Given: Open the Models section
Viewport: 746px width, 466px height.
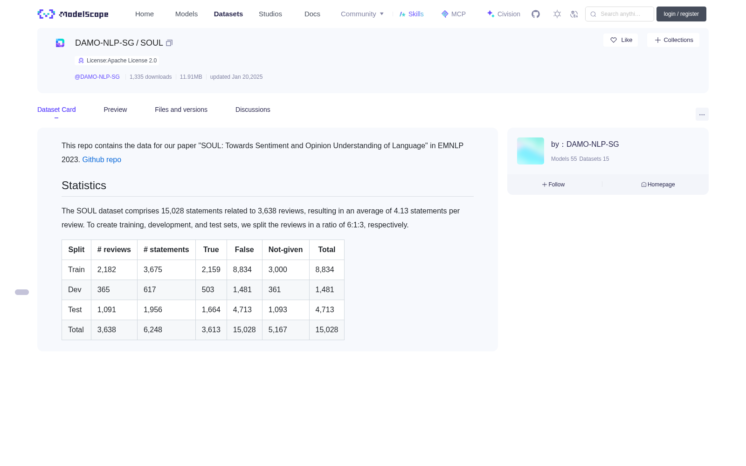Looking at the screenshot, I should [186, 14].
